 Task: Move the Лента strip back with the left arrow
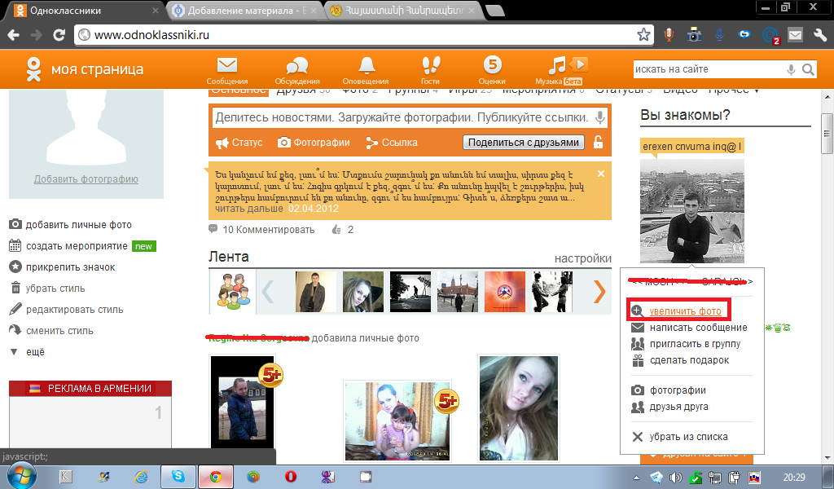[267, 291]
